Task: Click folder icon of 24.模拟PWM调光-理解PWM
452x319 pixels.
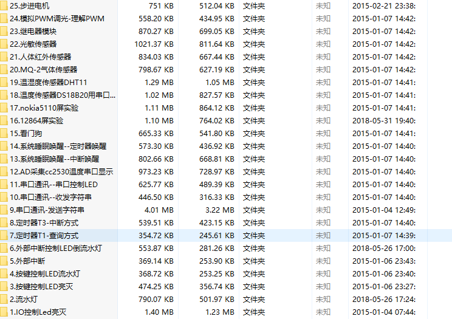Action: (4, 18)
